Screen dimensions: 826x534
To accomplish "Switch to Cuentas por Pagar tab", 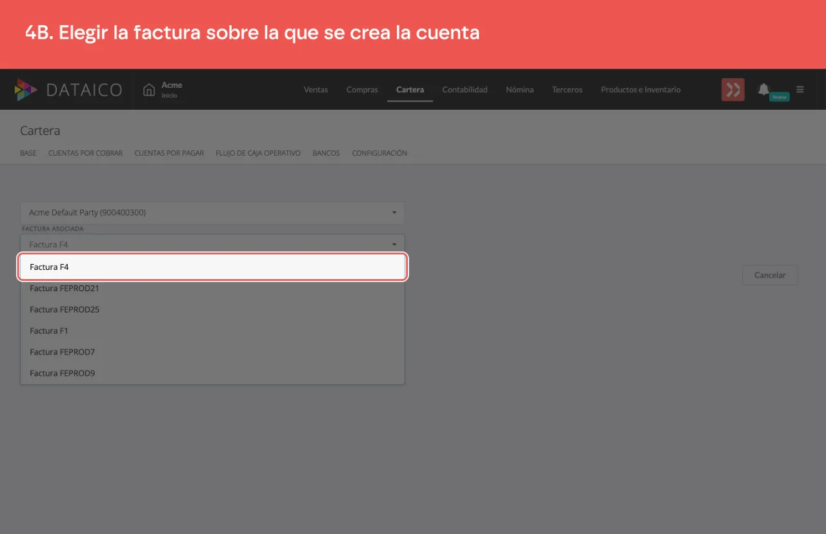I will pos(169,153).
